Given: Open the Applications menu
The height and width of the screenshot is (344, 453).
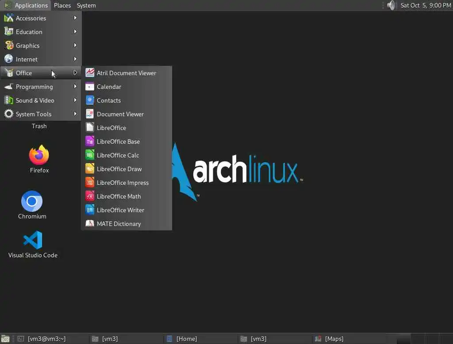Looking at the screenshot, I should 26,5.
